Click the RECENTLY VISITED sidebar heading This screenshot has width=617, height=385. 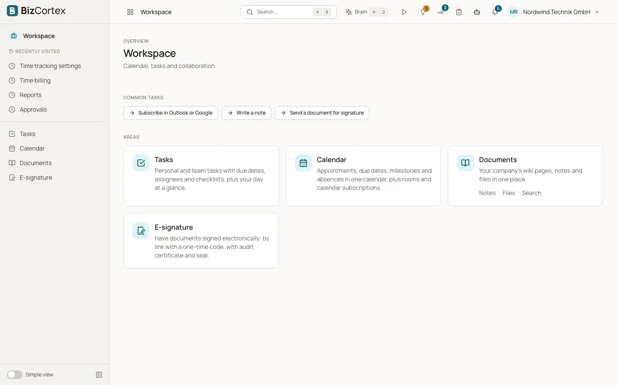tap(38, 51)
